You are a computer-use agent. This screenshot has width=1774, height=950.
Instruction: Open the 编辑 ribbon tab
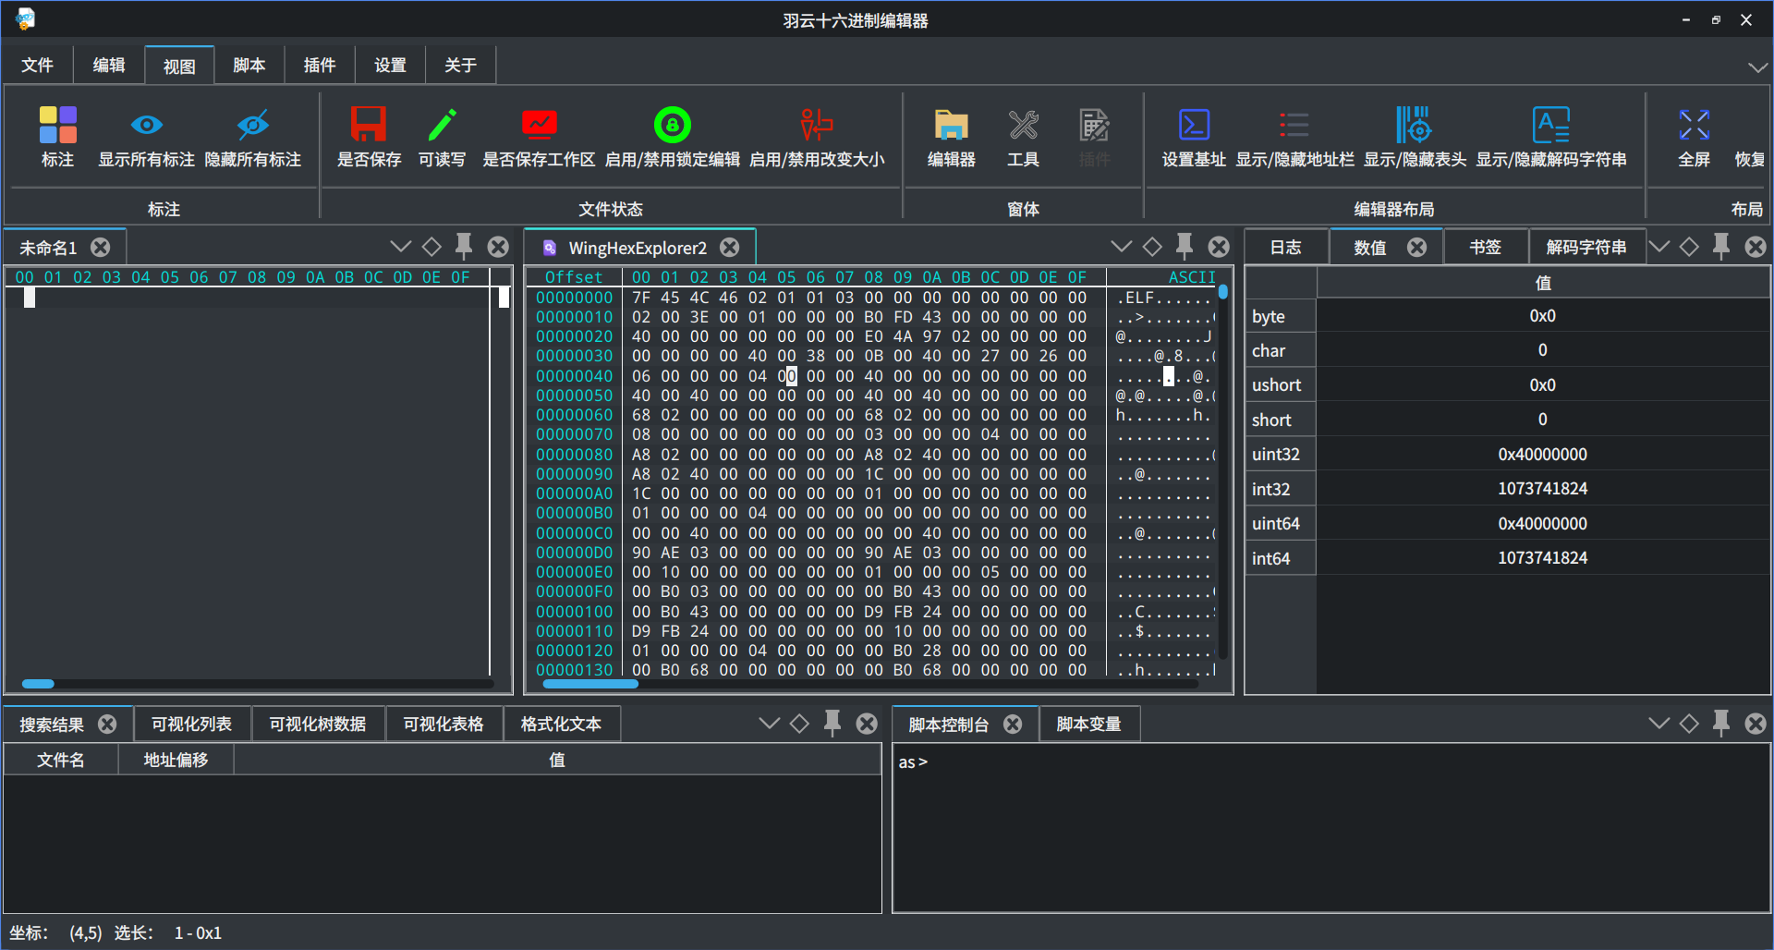click(x=108, y=65)
